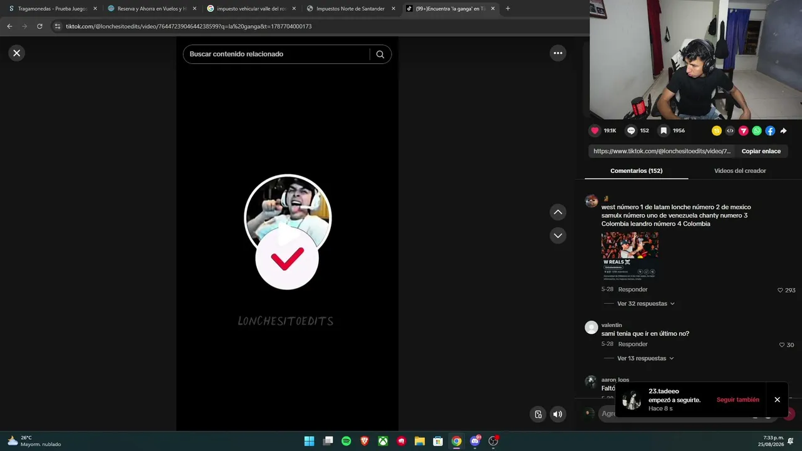Open clock showing 7:33 p.m.

tap(772, 441)
